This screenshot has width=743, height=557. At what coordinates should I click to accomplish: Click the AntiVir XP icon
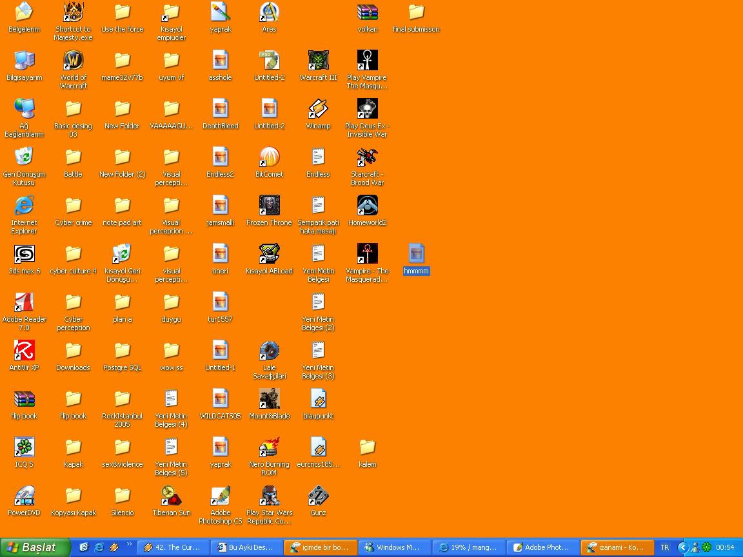(x=24, y=351)
